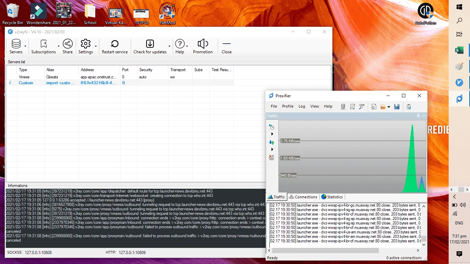This screenshot has height=264, width=470.
Task: Open the NetMod desktop shortcut
Action: pos(168,14)
